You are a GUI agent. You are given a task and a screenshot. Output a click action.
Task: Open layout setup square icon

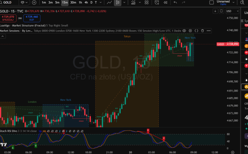point(211,2)
